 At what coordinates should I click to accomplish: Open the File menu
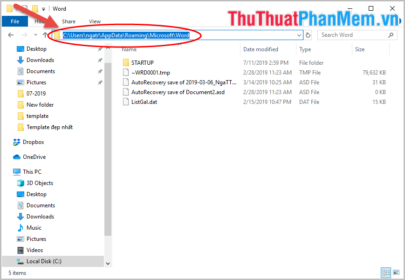[x=14, y=21]
